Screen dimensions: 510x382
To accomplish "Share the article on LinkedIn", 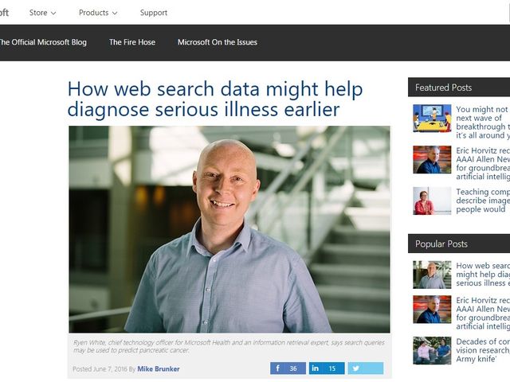I will (327, 368).
